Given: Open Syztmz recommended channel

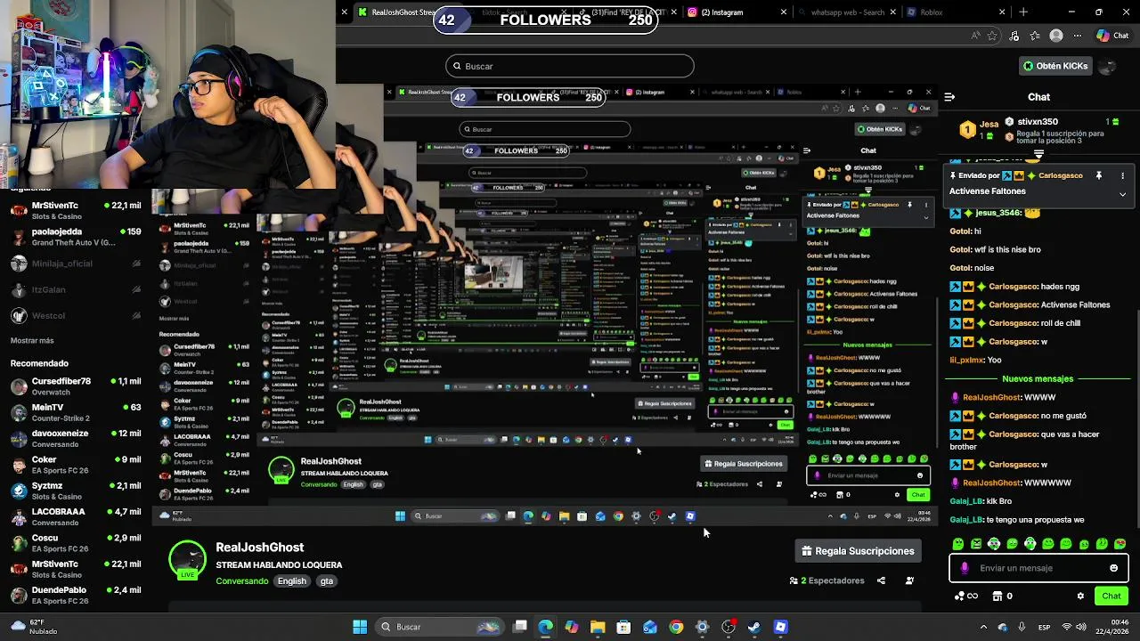Looking at the screenshot, I should click(76, 491).
